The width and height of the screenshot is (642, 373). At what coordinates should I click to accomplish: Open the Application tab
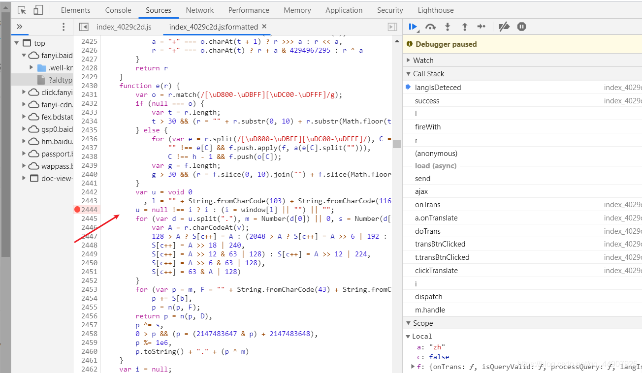(344, 10)
